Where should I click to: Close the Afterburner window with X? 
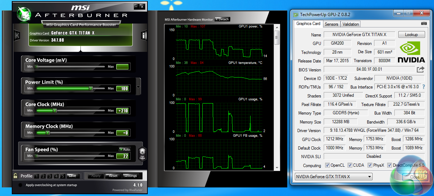(x=142, y=6)
